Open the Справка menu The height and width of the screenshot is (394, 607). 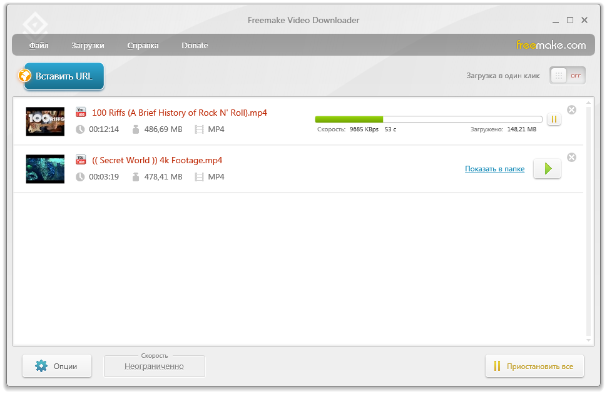pos(143,45)
